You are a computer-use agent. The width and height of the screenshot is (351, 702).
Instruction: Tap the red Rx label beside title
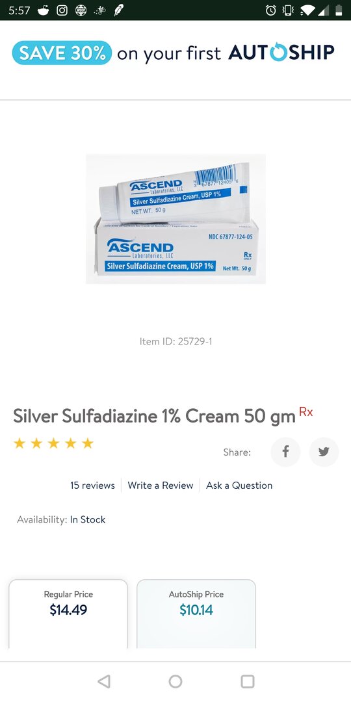[x=305, y=412]
